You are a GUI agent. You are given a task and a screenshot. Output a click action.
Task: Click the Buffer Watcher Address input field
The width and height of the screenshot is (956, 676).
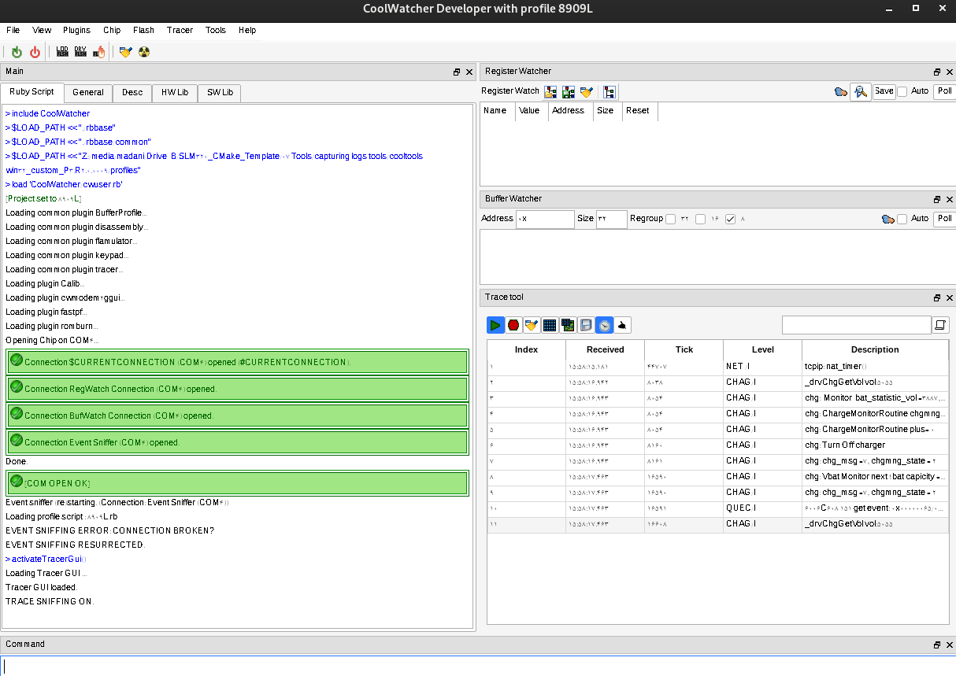click(545, 220)
